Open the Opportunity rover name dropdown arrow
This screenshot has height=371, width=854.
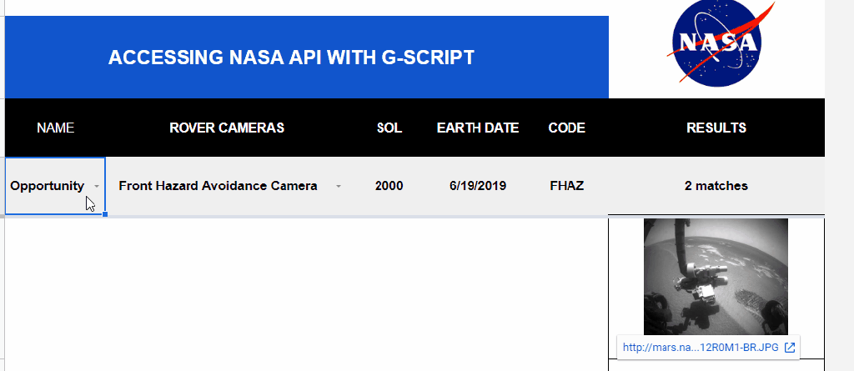98,186
